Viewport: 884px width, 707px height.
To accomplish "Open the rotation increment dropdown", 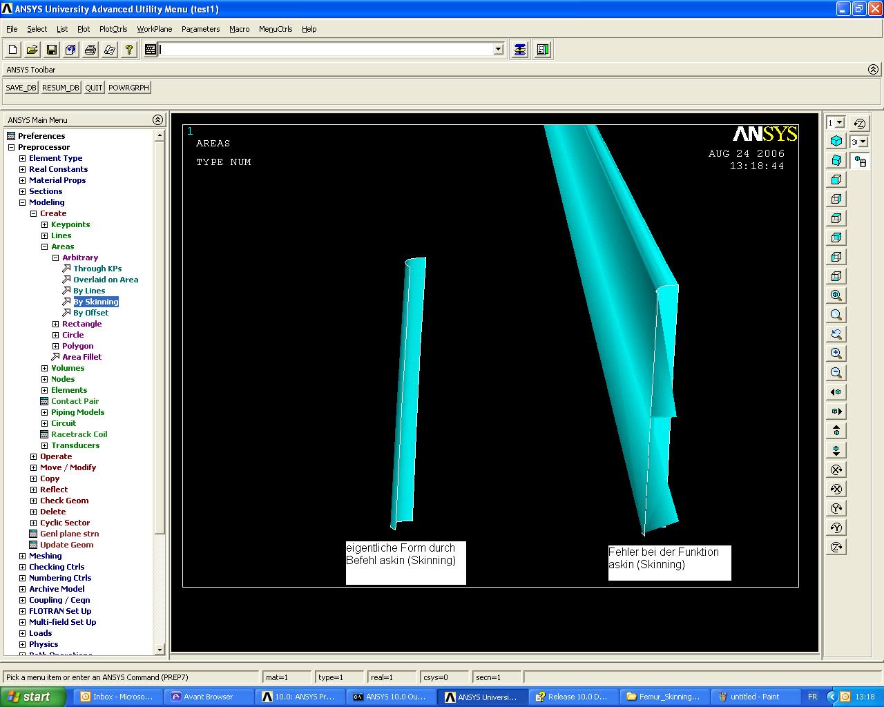I will point(863,142).
